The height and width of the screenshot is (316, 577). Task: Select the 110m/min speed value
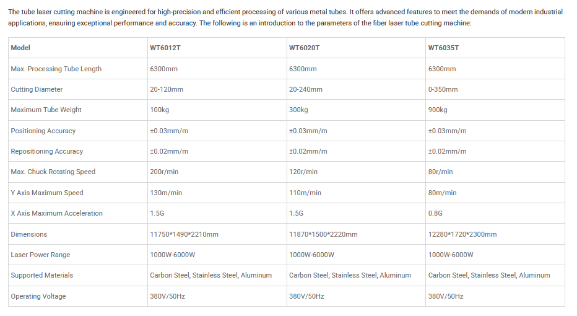click(305, 193)
